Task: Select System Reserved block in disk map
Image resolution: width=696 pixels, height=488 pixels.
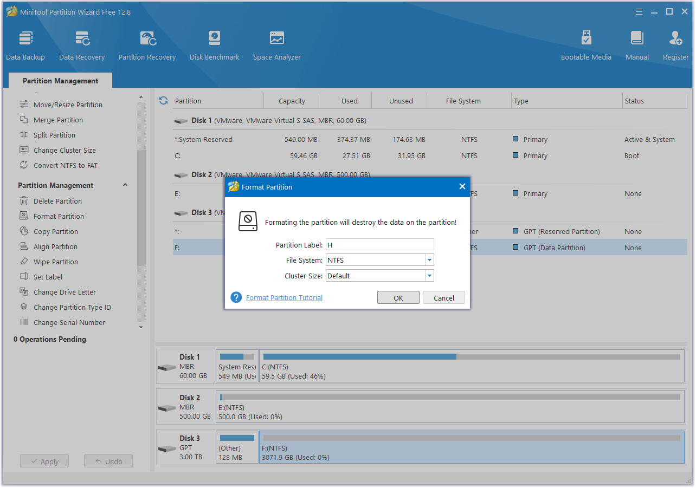Action: pyautogui.click(x=237, y=366)
